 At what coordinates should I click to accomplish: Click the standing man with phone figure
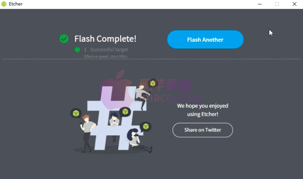(x=87, y=133)
